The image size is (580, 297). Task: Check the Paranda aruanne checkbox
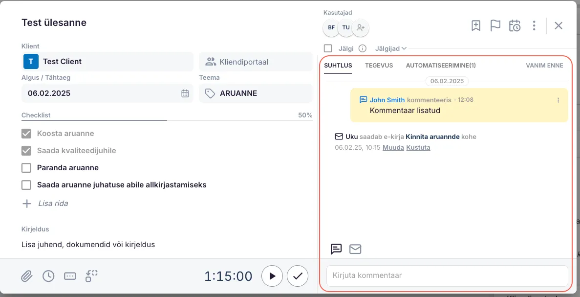(x=26, y=168)
